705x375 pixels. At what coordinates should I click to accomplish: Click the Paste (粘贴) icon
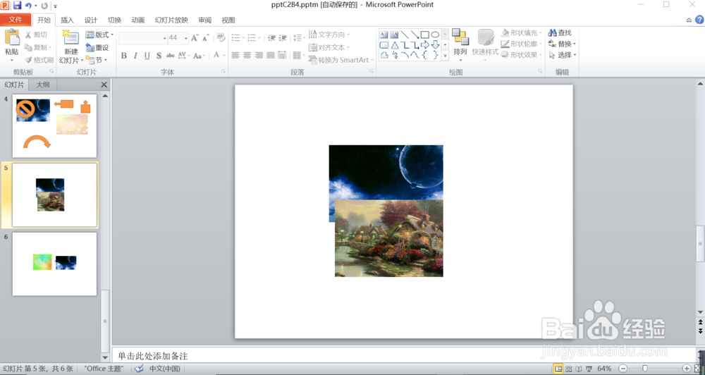click(12, 38)
